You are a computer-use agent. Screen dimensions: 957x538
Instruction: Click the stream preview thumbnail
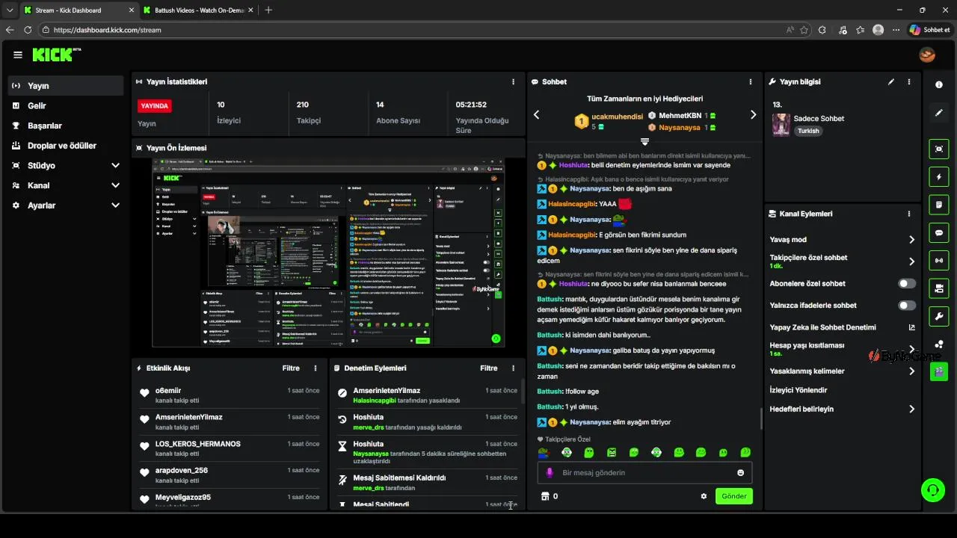328,253
